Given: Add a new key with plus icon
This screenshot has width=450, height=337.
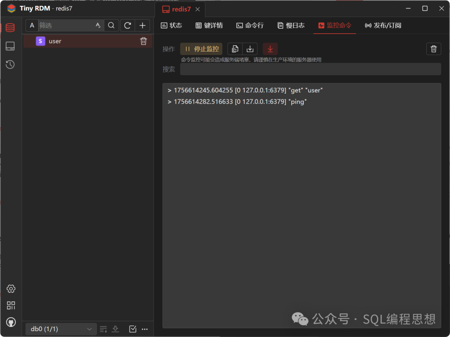Looking at the screenshot, I should [142, 25].
